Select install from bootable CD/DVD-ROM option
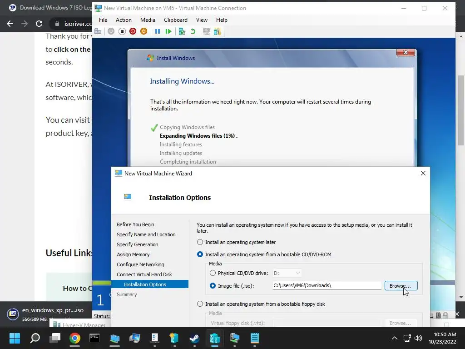 264,254
